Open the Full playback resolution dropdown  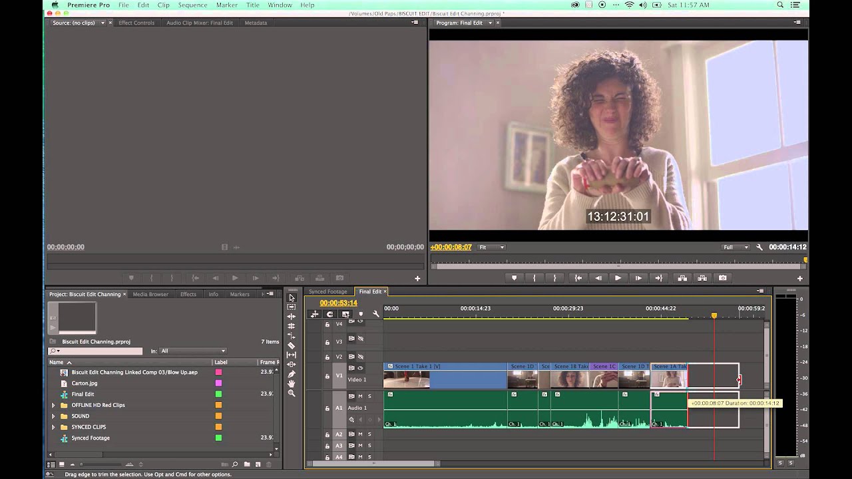point(736,247)
